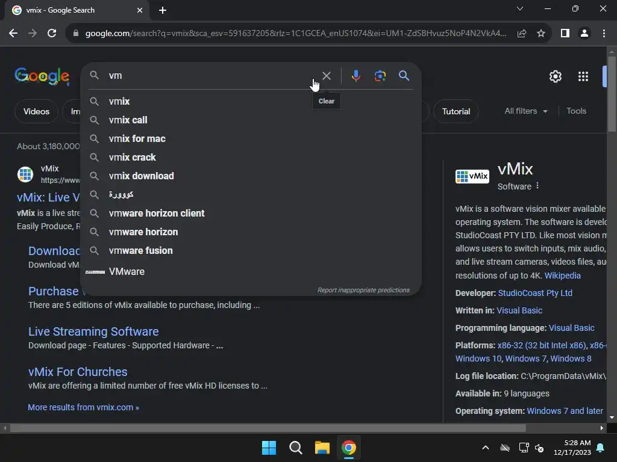Open x86-32 (32 bit Intel x86) link

542,345
